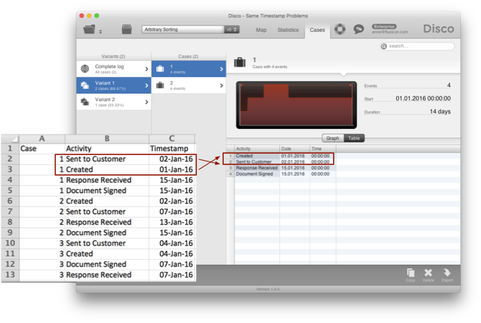481x323 pixels.
Task: Open the project folder icon in the toolbar
Action: 89,30
